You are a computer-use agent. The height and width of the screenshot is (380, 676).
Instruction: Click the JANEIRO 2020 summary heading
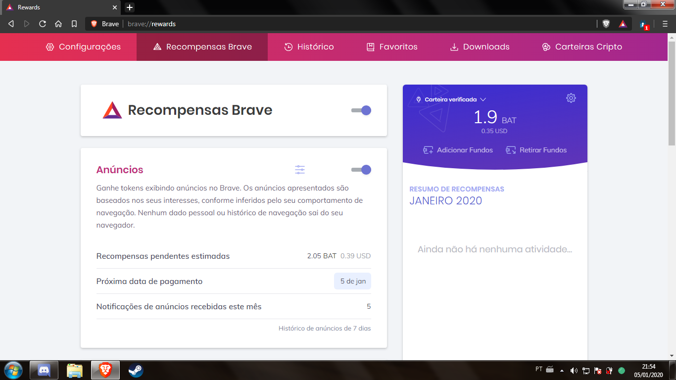click(446, 201)
